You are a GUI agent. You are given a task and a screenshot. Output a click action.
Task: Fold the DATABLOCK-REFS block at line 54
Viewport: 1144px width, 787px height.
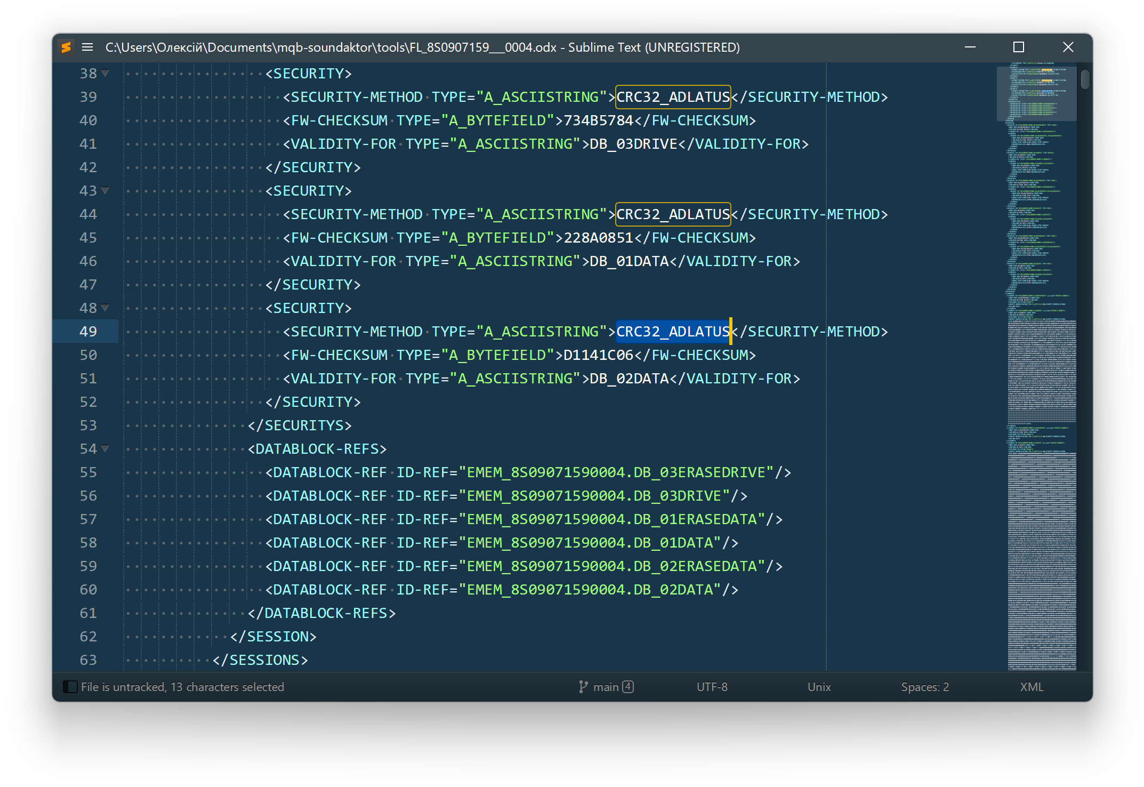(106, 449)
